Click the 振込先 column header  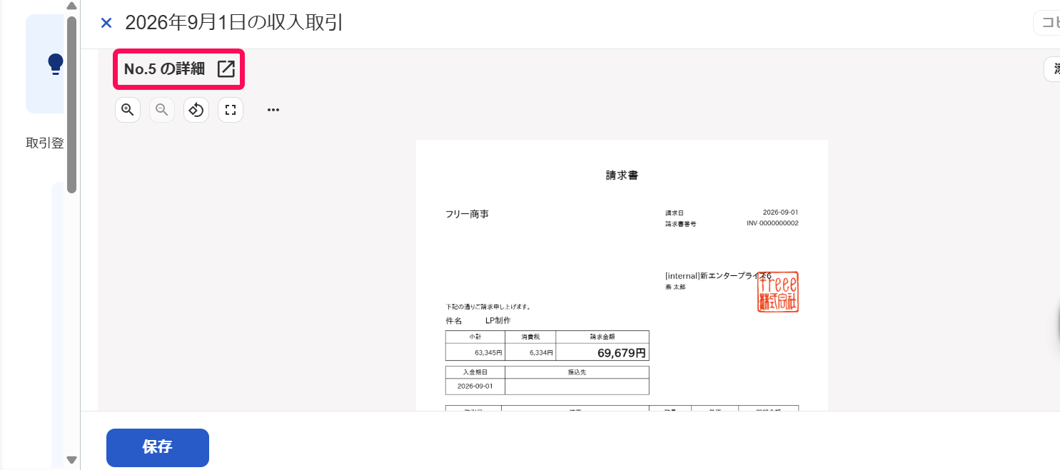click(x=577, y=372)
